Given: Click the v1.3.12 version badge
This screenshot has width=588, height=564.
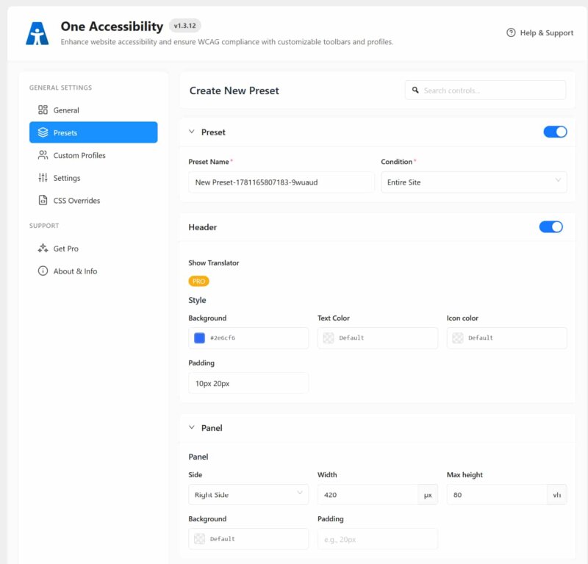Looking at the screenshot, I should click(185, 26).
